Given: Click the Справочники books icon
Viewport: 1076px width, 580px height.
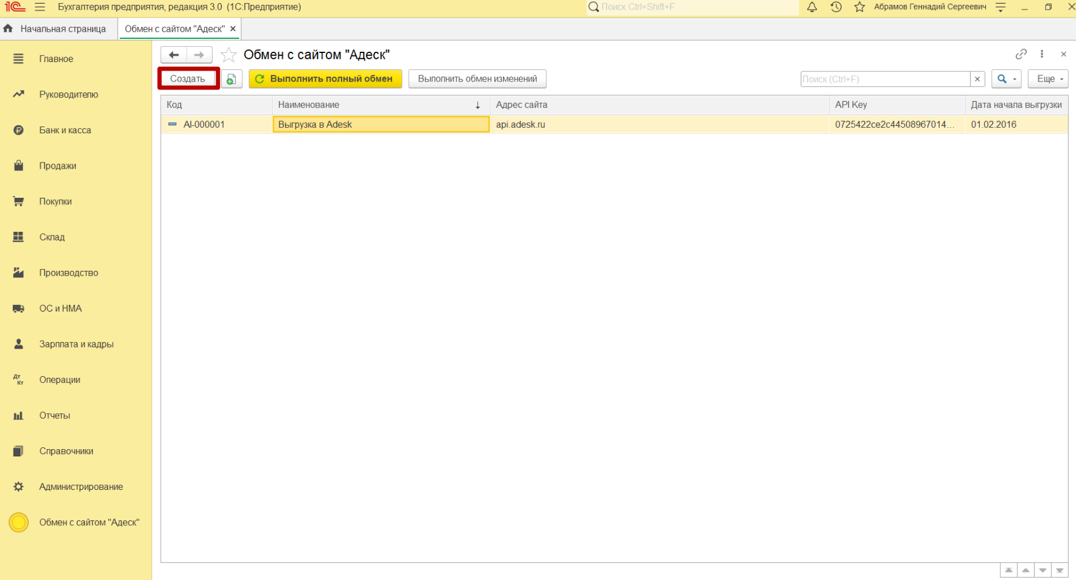Looking at the screenshot, I should 18,451.
